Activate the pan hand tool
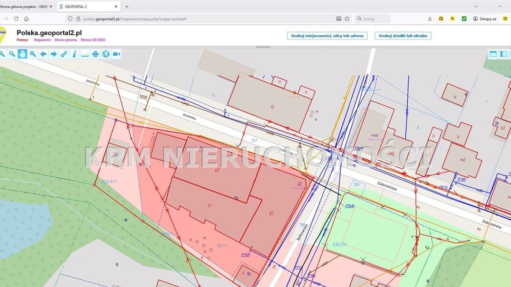Image resolution: width=511 pixels, height=287 pixels. [x=22, y=54]
